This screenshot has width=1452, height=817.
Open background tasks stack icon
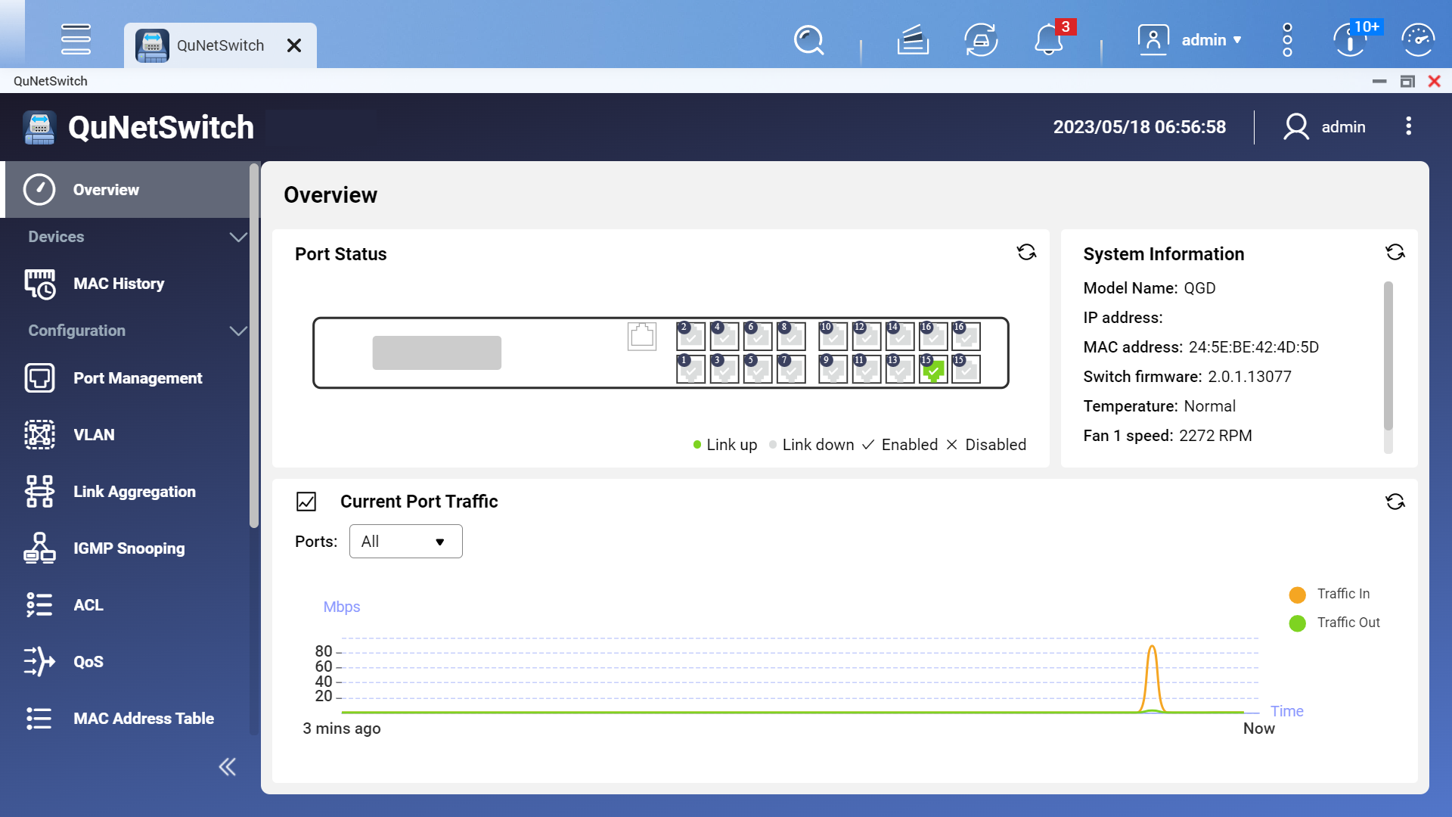913,40
